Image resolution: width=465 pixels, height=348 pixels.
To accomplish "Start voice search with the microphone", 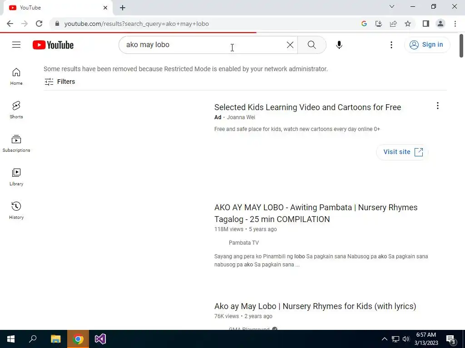I will point(339,45).
